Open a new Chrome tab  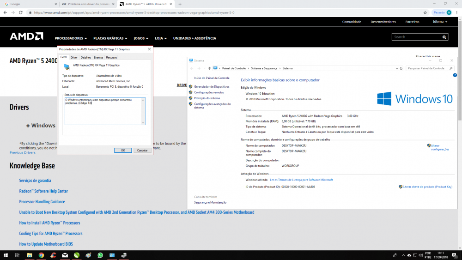(180, 4)
